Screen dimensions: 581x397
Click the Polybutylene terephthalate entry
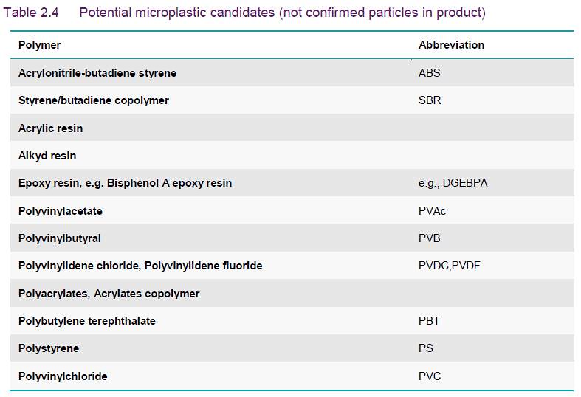[x=87, y=321]
